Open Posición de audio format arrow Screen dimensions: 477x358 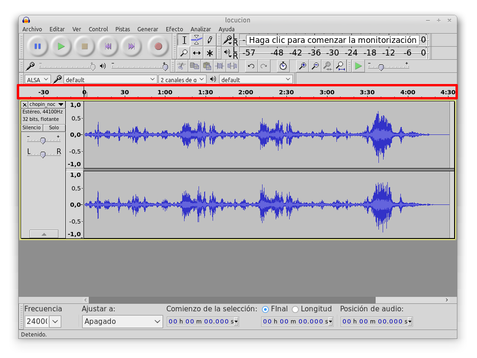coord(410,321)
